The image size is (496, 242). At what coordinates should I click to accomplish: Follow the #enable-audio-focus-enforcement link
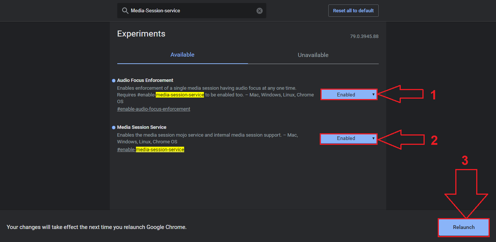[154, 109]
